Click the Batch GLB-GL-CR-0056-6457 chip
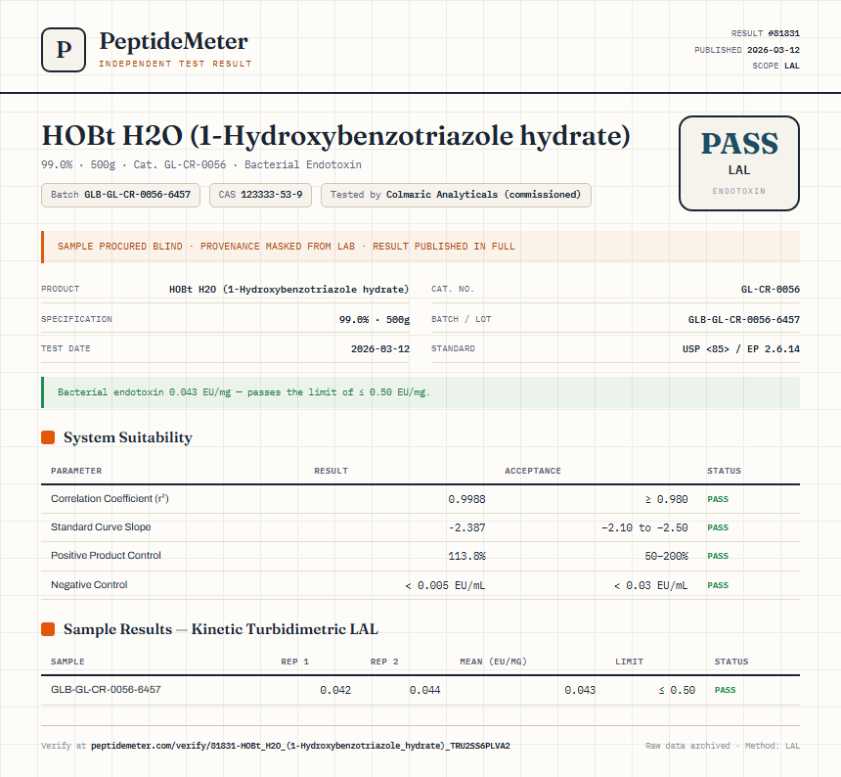This screenshot has height=777, width=841. (120, 195)
